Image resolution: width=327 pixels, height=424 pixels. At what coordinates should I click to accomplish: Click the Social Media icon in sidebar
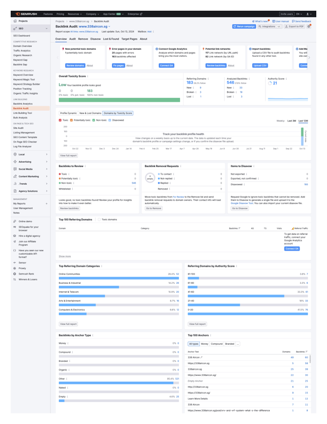coord(14,169)
